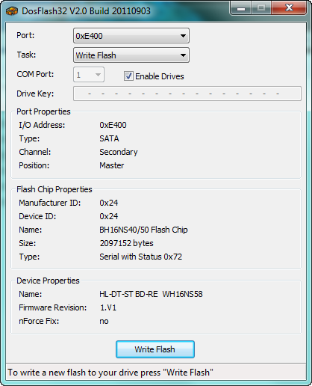
Task: Click the Device Properties group label
Action: point(48,281)
